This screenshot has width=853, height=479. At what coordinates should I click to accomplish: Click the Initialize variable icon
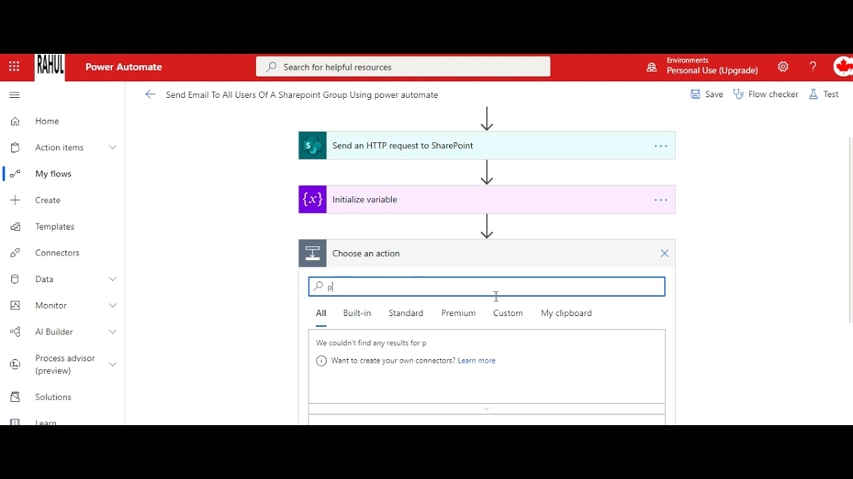tap(313, 200)
